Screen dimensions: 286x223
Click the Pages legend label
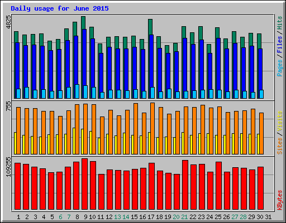point(280,68)
